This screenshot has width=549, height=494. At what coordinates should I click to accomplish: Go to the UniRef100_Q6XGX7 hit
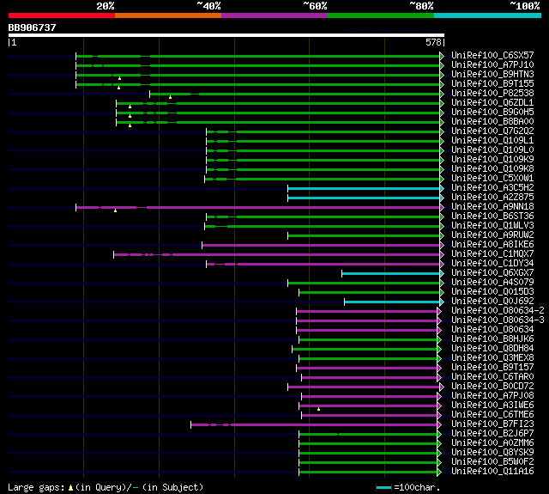[x=492, y=273]
